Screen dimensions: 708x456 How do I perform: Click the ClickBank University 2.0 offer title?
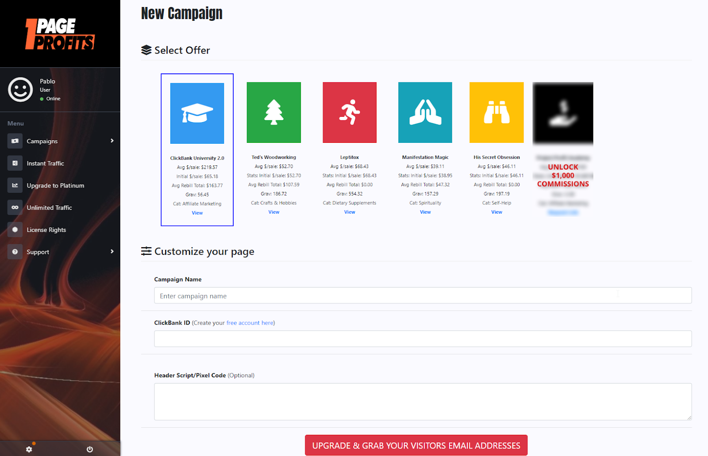click(x=197, y=158)
